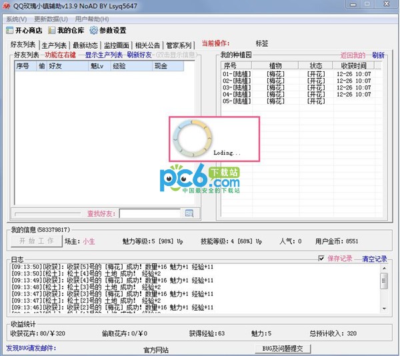Open the 开心商店 shop icon

[9, 31]
